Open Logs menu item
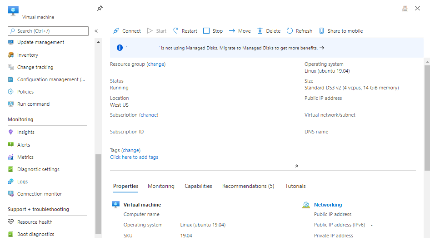The width and height of the screenshot is (430, 241). click(x=22, y=182)
